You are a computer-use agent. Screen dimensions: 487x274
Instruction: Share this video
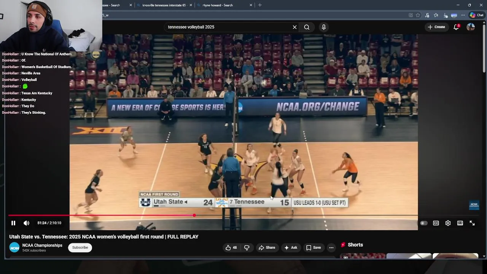267,248
